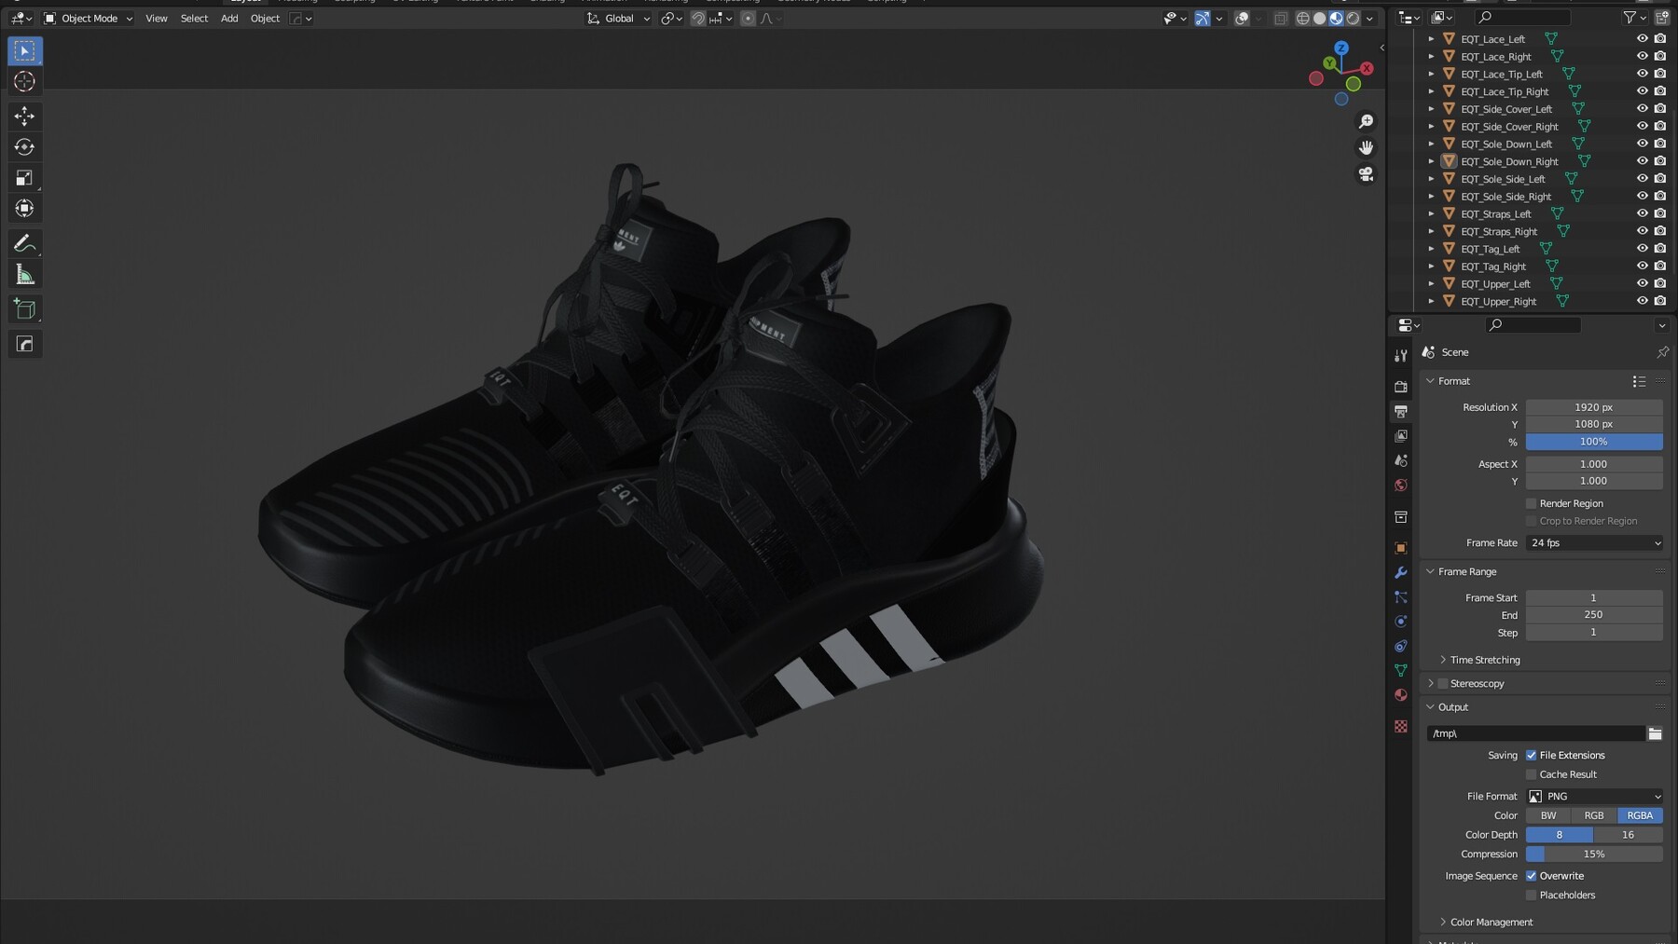The height and width of the screenshot is (944, 1678).
Task: Open the World Properties tab
Action: click(1401, 485)
